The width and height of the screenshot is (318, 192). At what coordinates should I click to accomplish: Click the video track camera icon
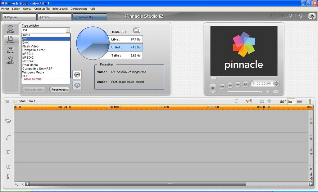click(x=8, y=121)
